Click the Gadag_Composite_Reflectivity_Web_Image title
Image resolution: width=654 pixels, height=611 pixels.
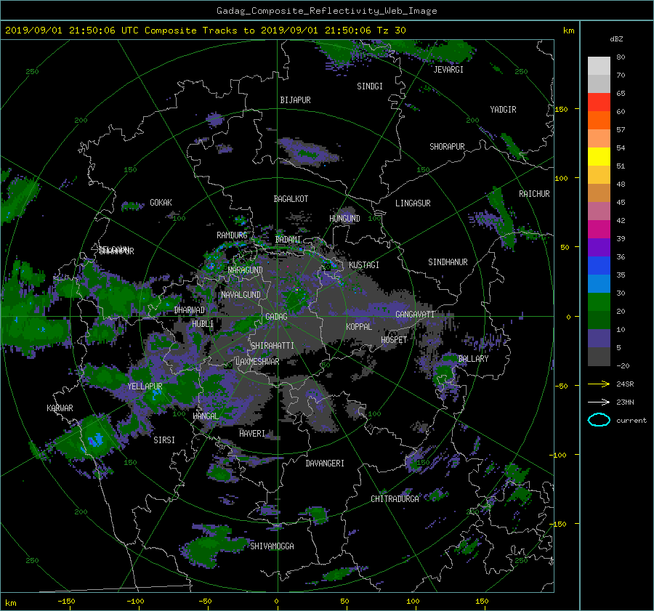[326, 11]
